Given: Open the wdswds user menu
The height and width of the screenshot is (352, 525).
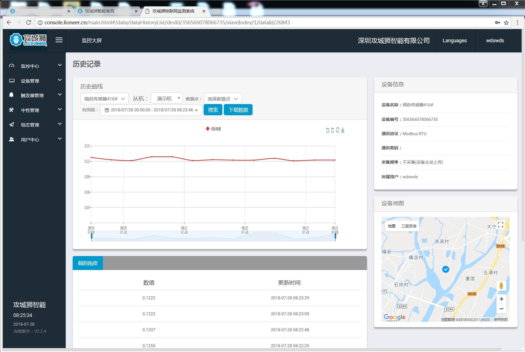Looking at the screenshot, I should coord(495,41).
